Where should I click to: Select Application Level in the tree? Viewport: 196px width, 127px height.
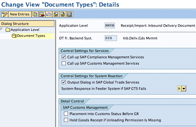24,30
